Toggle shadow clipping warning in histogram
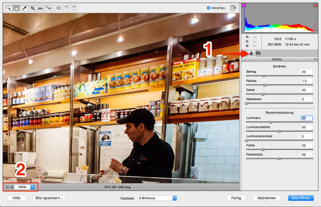Viewport: 321px width, 207px height. tap(244, 6)
